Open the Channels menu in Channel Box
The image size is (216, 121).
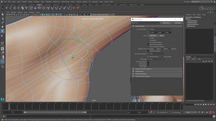189,15
